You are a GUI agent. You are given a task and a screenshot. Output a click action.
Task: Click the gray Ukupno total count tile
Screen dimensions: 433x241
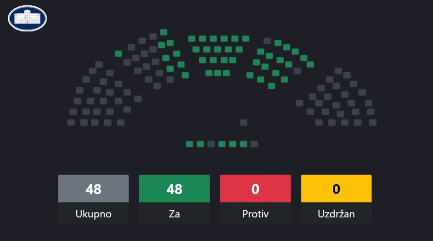pos(93,189)
